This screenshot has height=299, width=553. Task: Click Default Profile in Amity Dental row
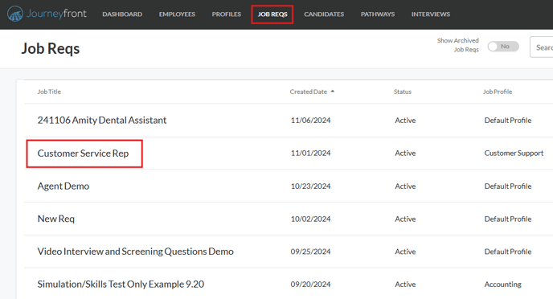pyautogui.click(x=507, y=121)
